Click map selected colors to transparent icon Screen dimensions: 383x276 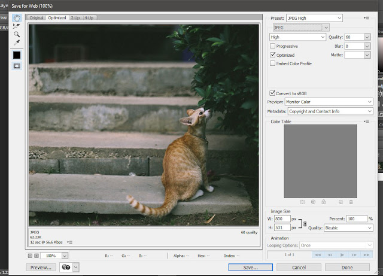pos(302,202)
